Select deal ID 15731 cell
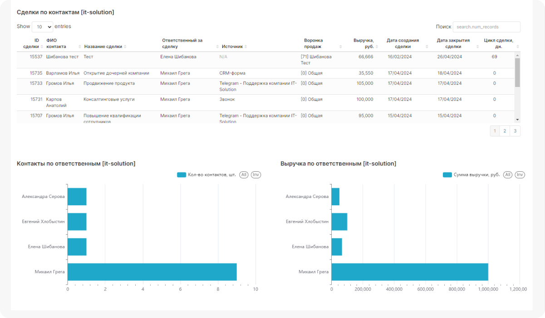The height and width of the screenshot is (318, 545). (36, 99)
